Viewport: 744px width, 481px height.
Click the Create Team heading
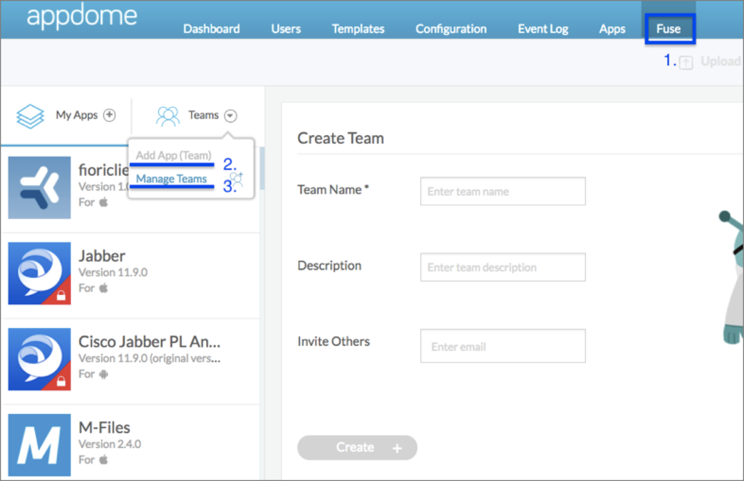coord(341,138)
